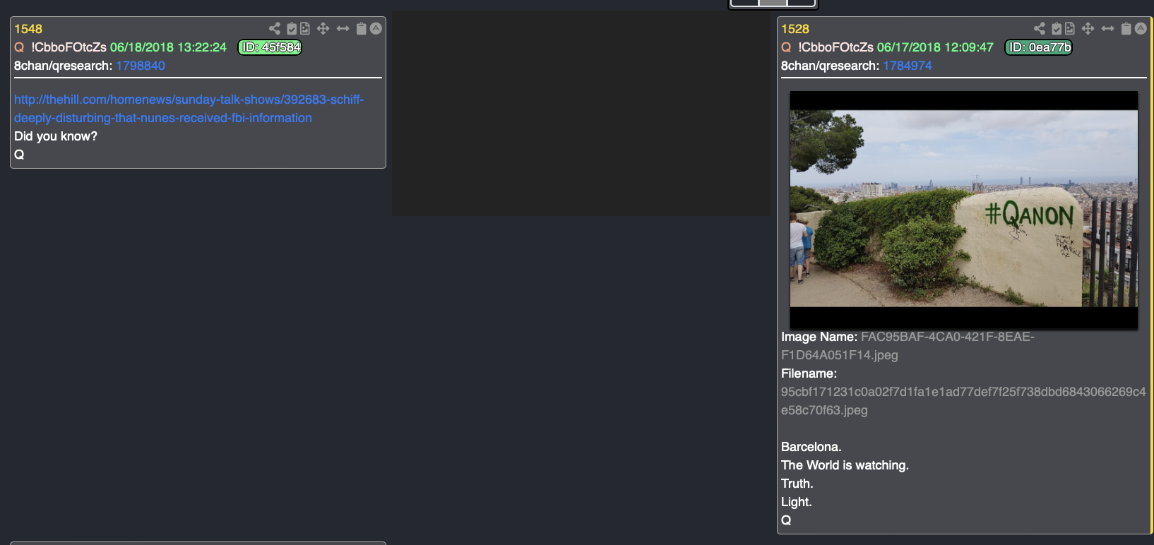Click the image name FAC95BAF-4CA0-421F-8EAE-F1D64A051F14.jpeg
This screenshot has height=545, width=1154.
point(908,346)
